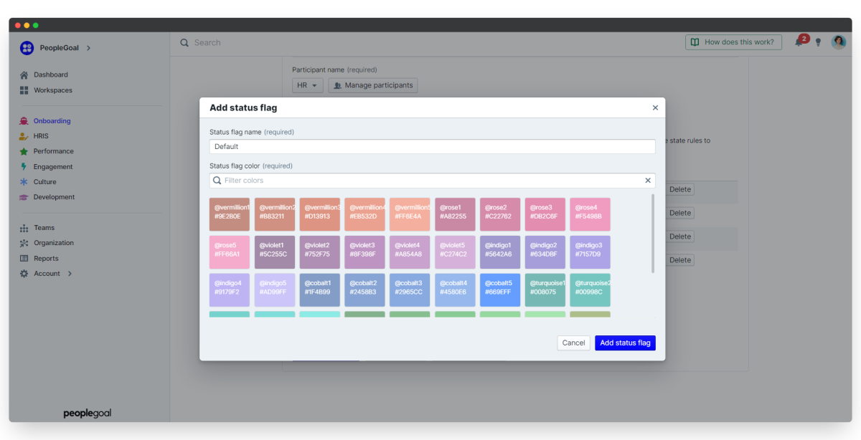
Task: Click the Performance star icon
Action: point(24,151)
